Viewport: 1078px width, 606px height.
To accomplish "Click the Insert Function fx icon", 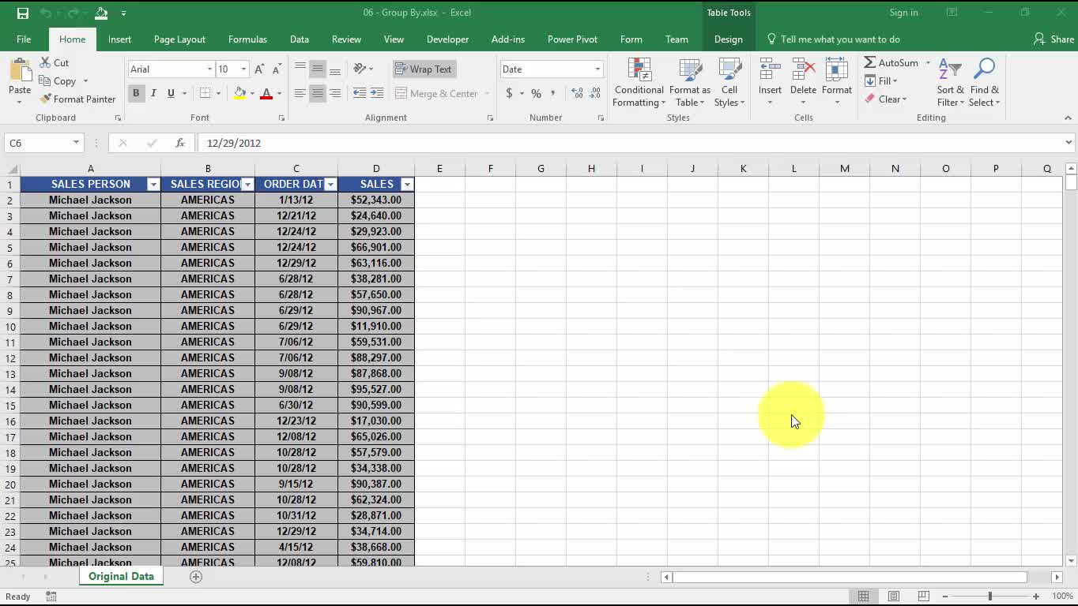I will coord(180,143).
